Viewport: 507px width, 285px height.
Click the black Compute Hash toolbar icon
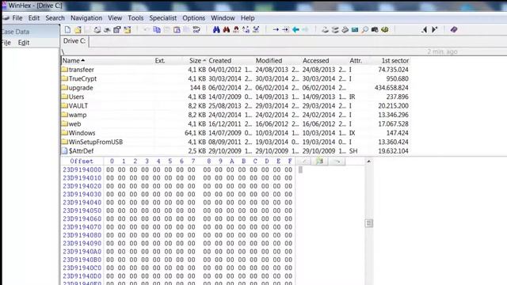[375, 30]
